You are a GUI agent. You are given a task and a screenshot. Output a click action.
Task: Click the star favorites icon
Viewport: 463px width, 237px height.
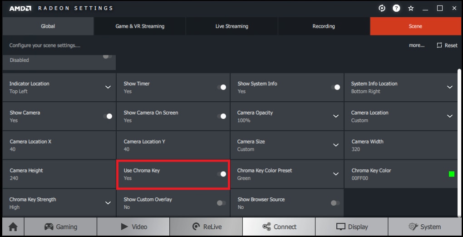411,8
